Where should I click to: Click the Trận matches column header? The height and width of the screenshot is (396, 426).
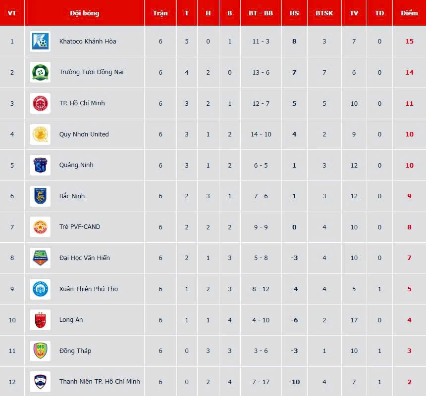pos(160,13)
